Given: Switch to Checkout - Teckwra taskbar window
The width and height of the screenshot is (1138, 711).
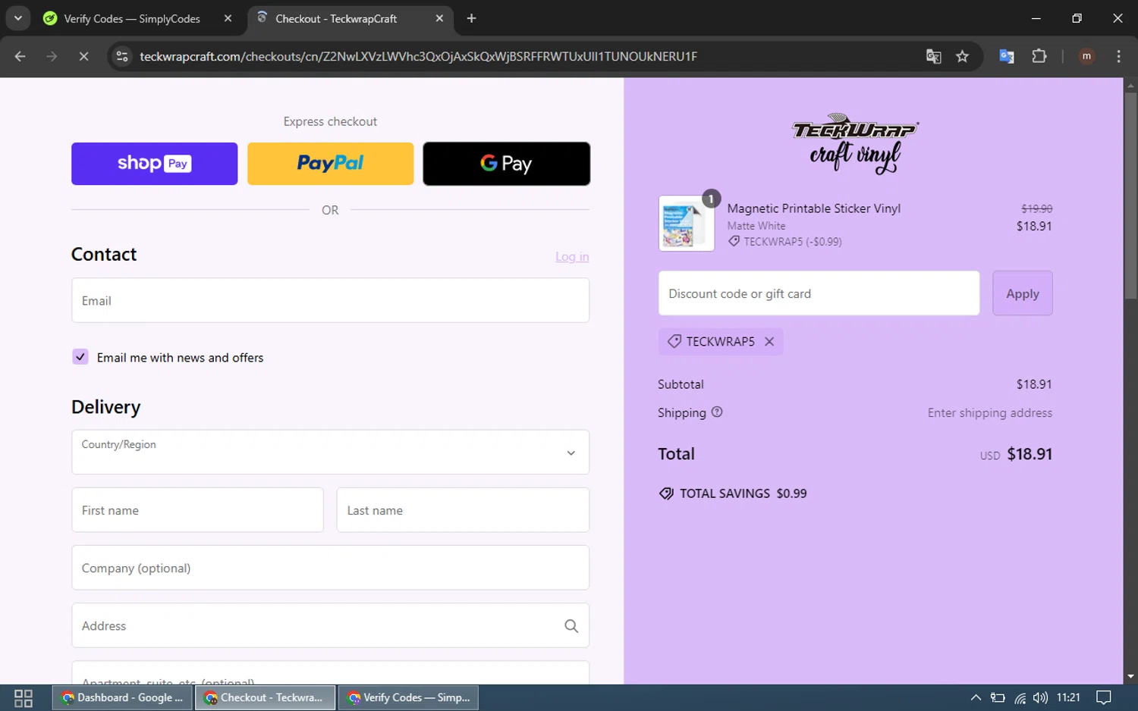Looking at the screenshot, I should (x=266, y=697).
